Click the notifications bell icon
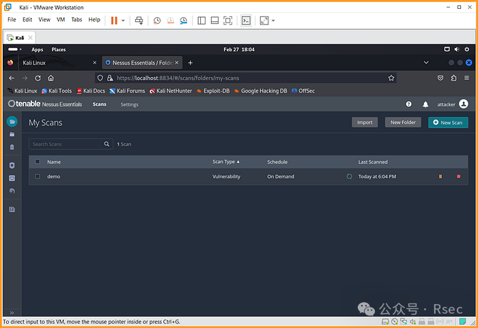The height and width of the screenshot is (328, 478). pos(425,104)
